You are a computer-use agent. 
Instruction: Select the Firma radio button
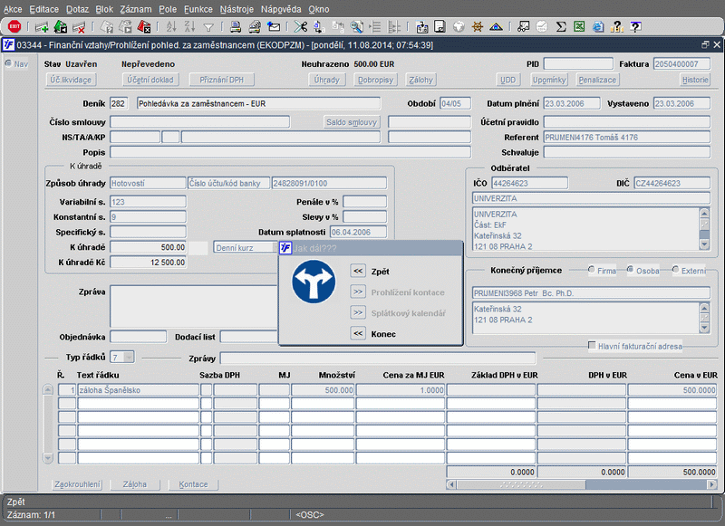pyautogui.click(x=592, y=270)
